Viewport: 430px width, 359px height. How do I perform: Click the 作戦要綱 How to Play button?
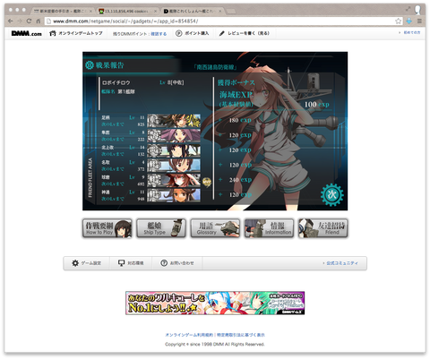tap(107, 228)
